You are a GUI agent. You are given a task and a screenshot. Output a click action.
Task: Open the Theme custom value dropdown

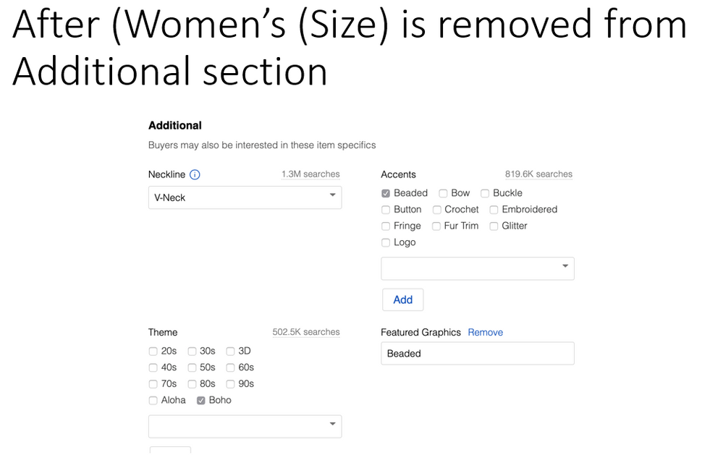coord(245,426)
